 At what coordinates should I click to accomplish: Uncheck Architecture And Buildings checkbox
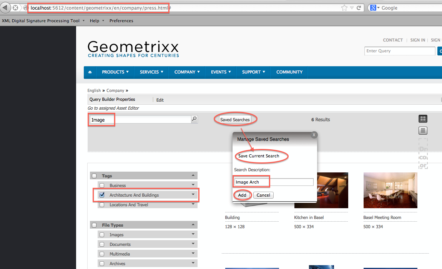pos(102,195)
